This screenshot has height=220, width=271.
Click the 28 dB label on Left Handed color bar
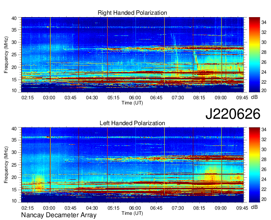click(264, 159)
